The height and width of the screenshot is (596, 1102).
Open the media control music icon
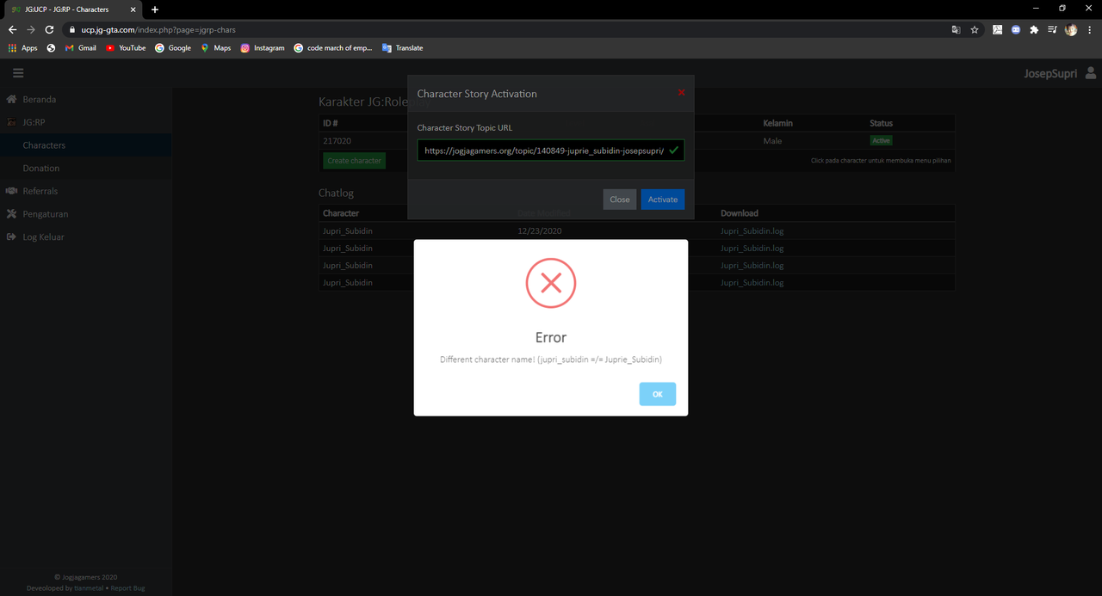(x=1052, y=29)
